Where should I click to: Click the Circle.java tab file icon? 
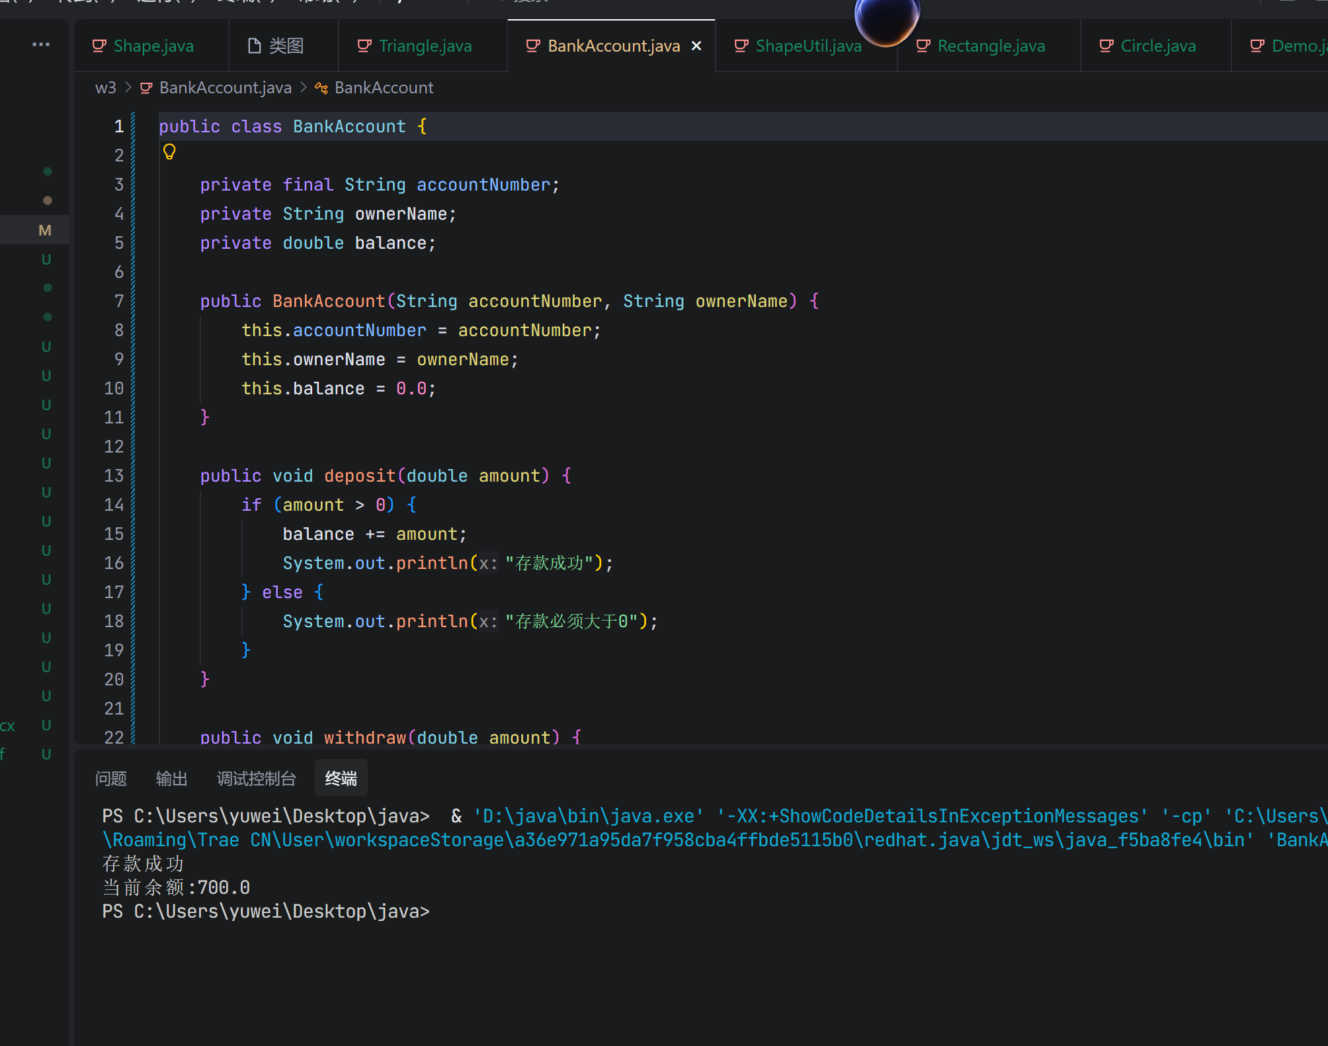pyautogui.click(x=1106, y=46)
